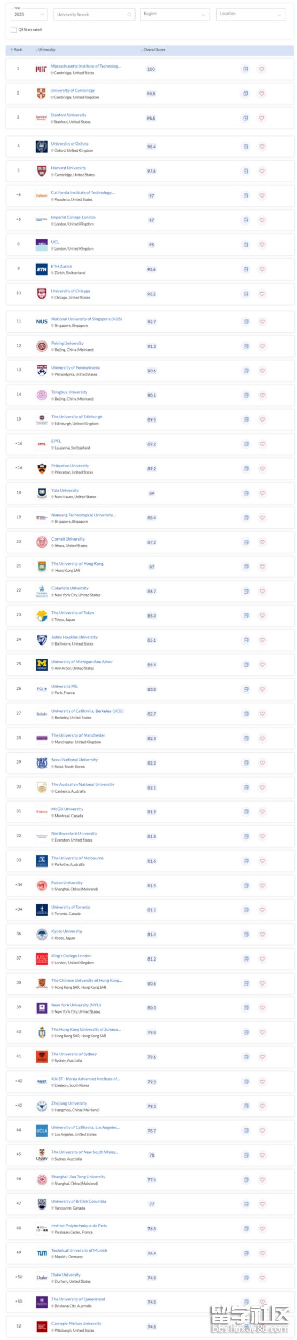Viewport: 297px width, 1340px height.
Task: Add MIT to the compare list
Action: coord(245,69)
